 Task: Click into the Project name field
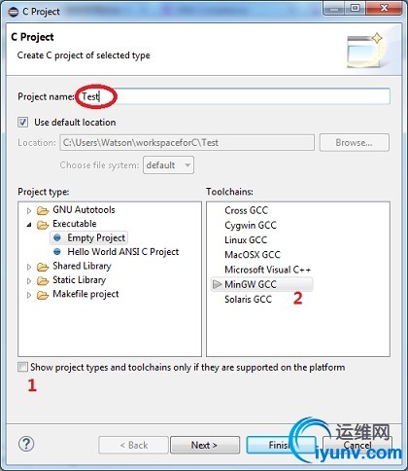point(232,96)
